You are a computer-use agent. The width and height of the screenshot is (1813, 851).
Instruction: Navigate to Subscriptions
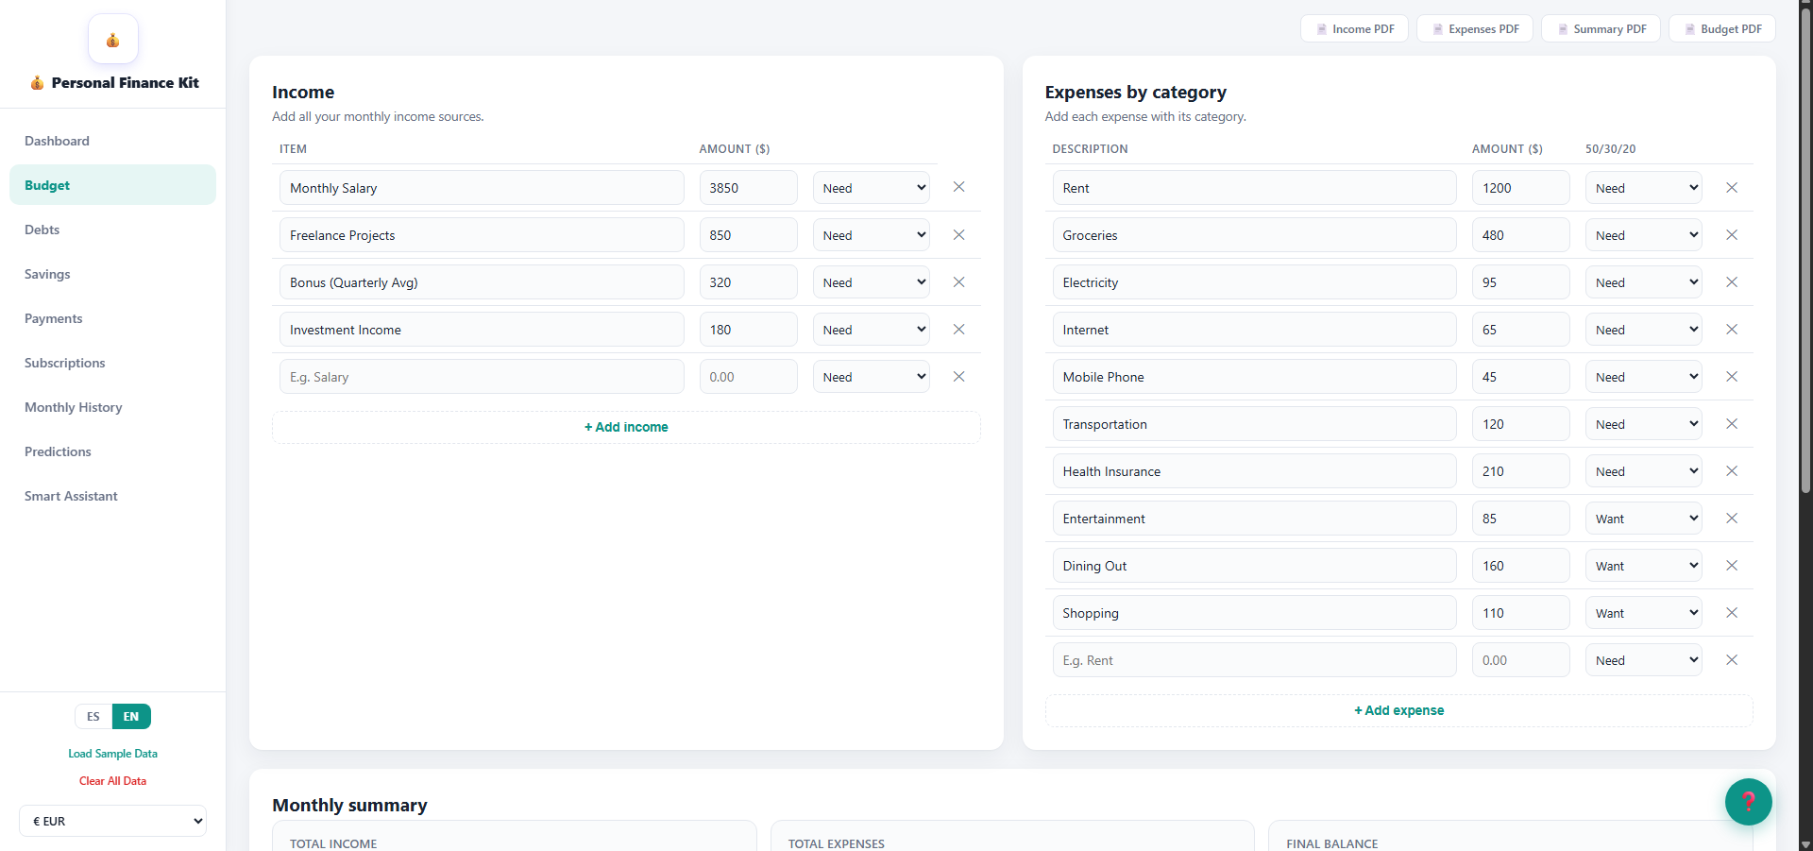(112, 363)
